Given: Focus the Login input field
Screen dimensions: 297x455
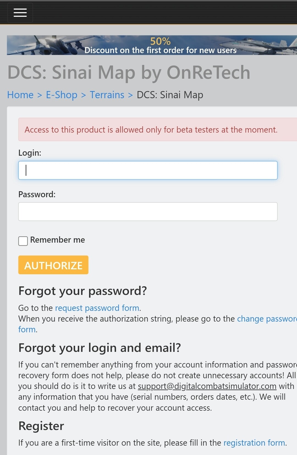Looking at the screenshot, I should click(148, 170).
